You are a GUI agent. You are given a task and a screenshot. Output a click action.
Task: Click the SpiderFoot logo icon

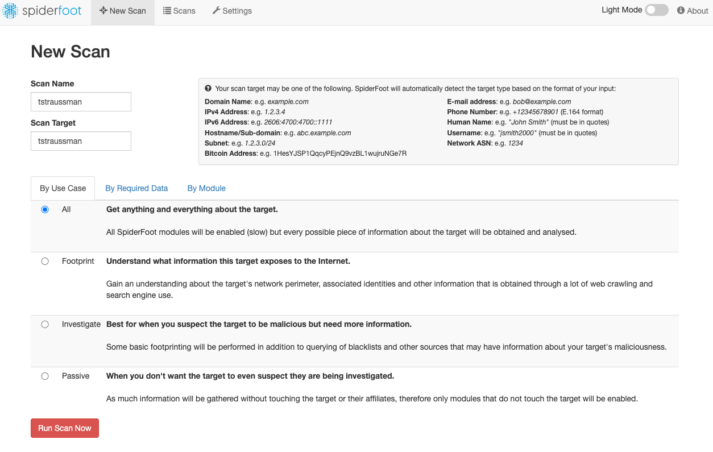10,10
